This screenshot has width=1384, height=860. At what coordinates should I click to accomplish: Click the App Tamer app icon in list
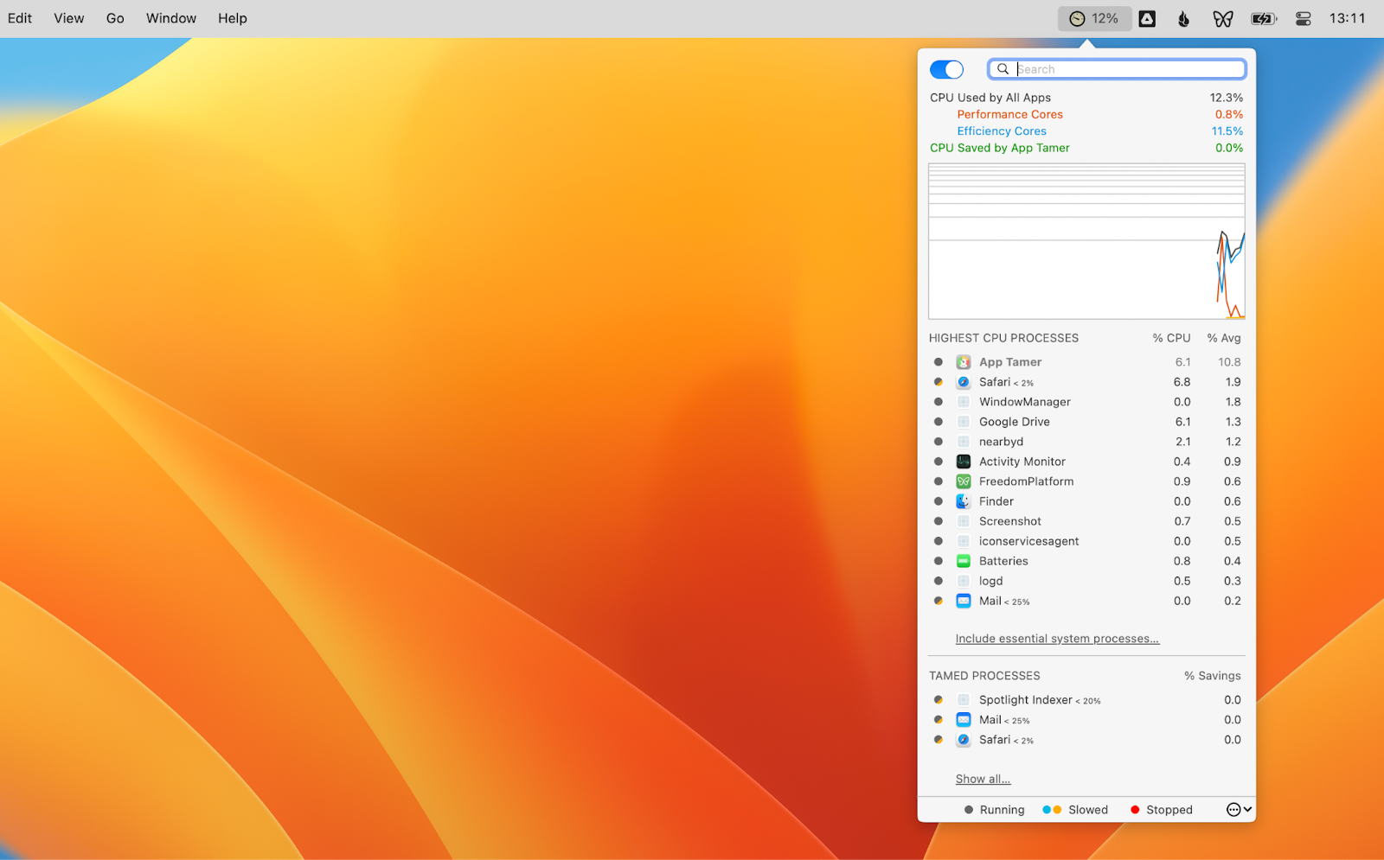pos(964,362)
